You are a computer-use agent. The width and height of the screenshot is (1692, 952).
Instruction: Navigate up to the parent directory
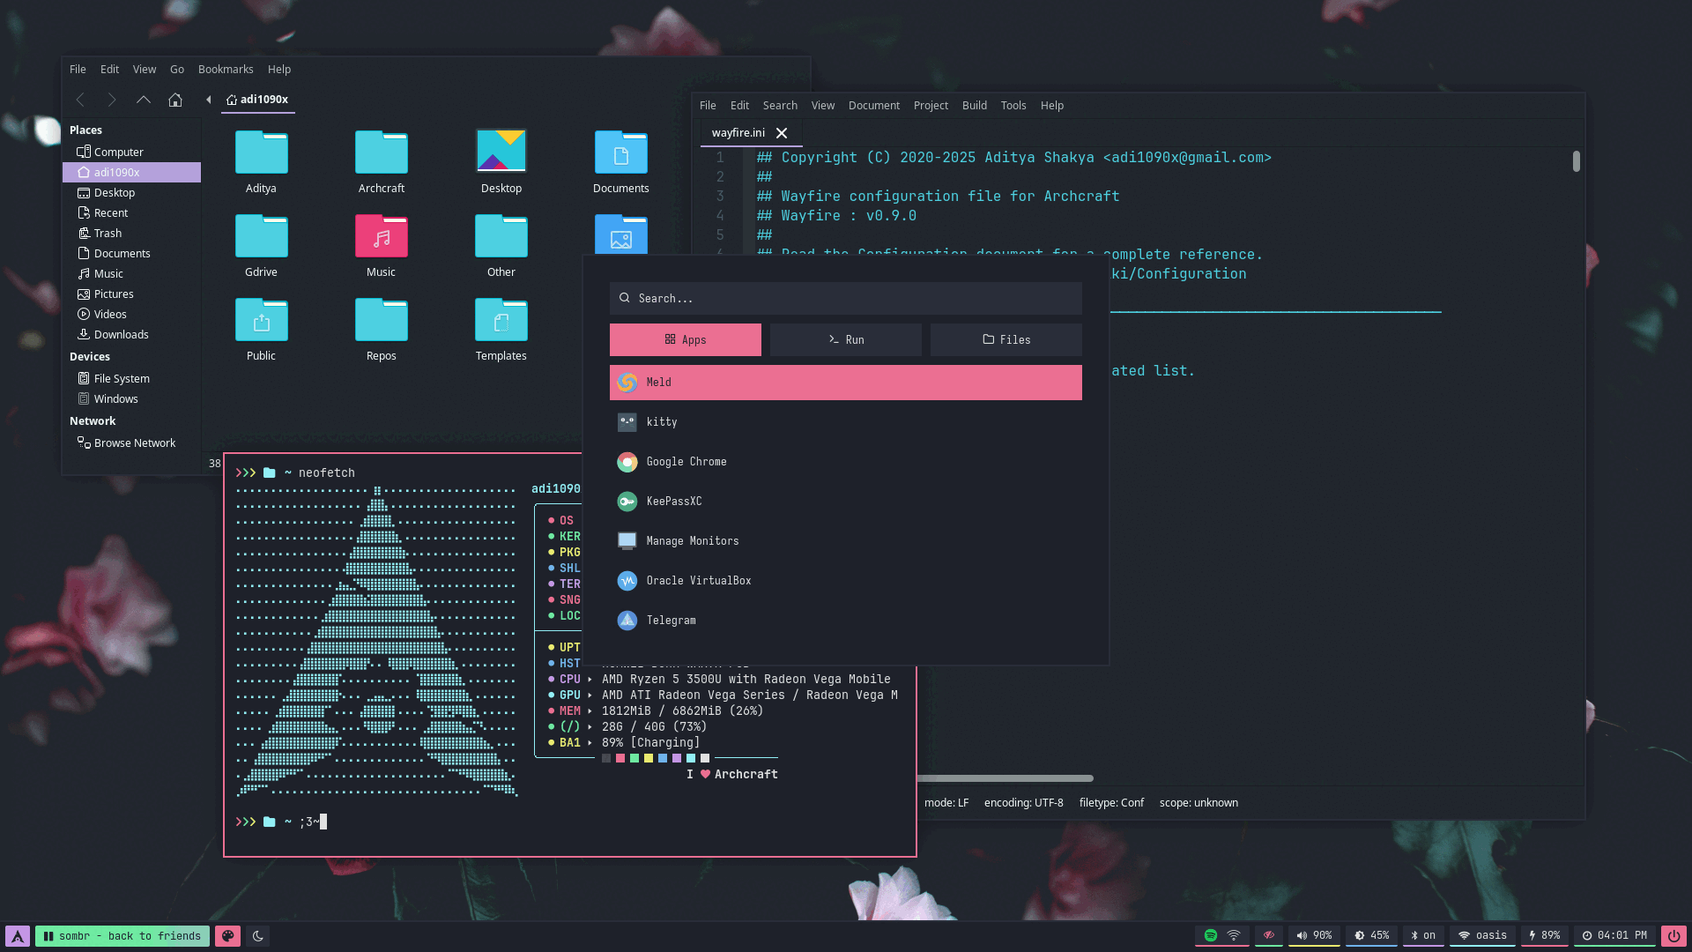(x=143, y=100)
